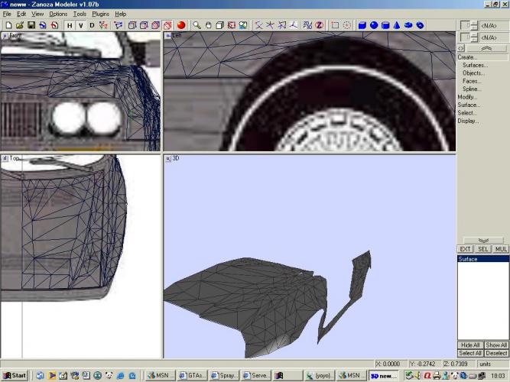Open the Plugins menu

100,14
